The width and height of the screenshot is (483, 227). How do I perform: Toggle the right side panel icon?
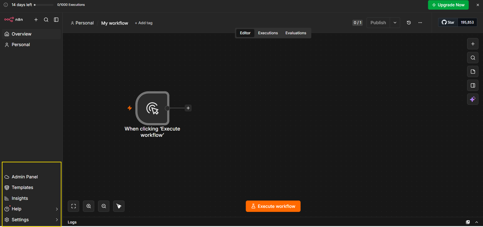pyautogui.click(x=473, y=85)
